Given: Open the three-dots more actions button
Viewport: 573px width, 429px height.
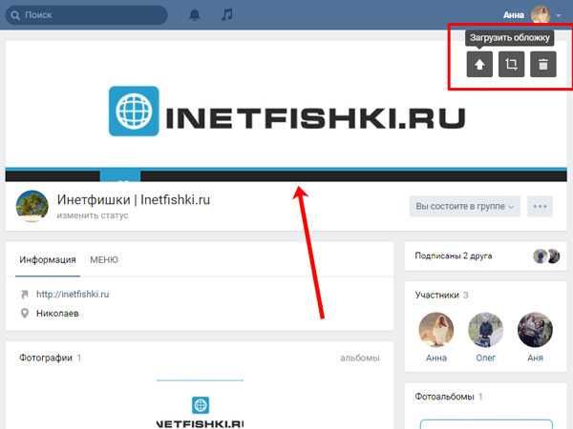Looking at the screenshot, I should coord(540,206).
